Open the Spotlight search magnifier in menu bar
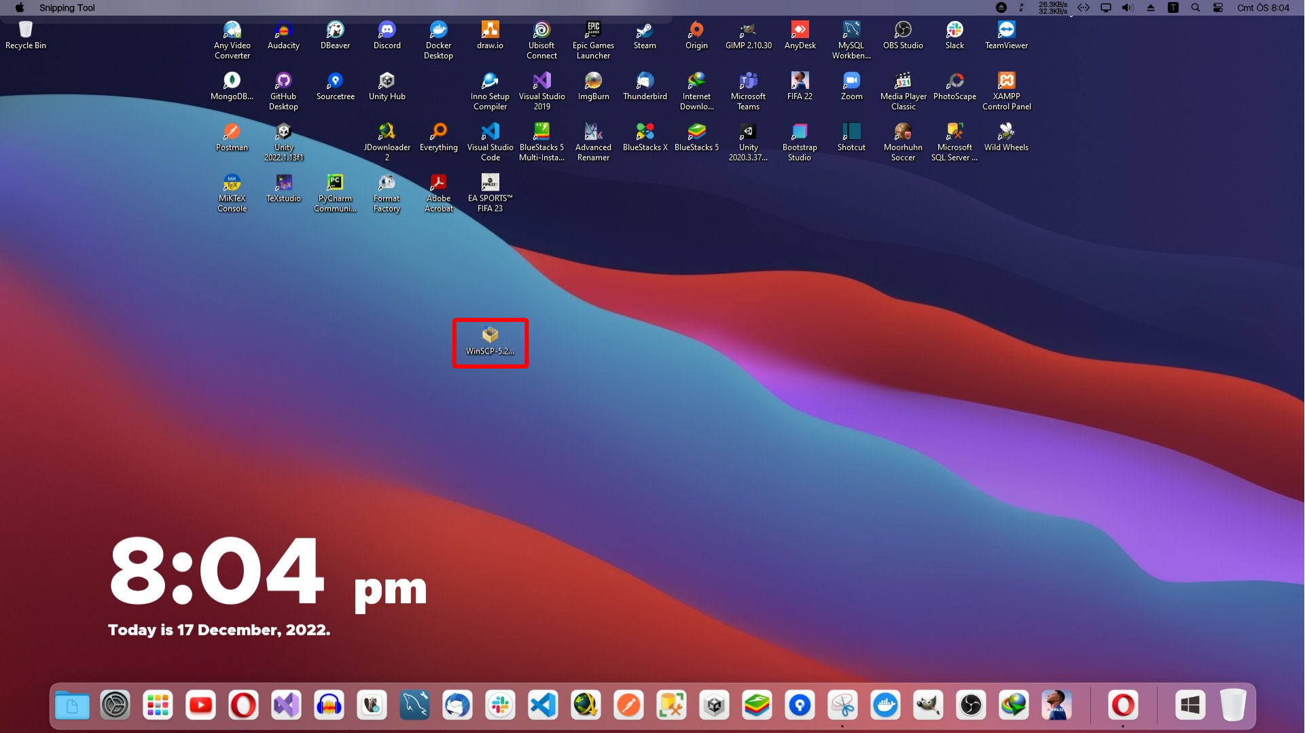 tap(1196, 7)
